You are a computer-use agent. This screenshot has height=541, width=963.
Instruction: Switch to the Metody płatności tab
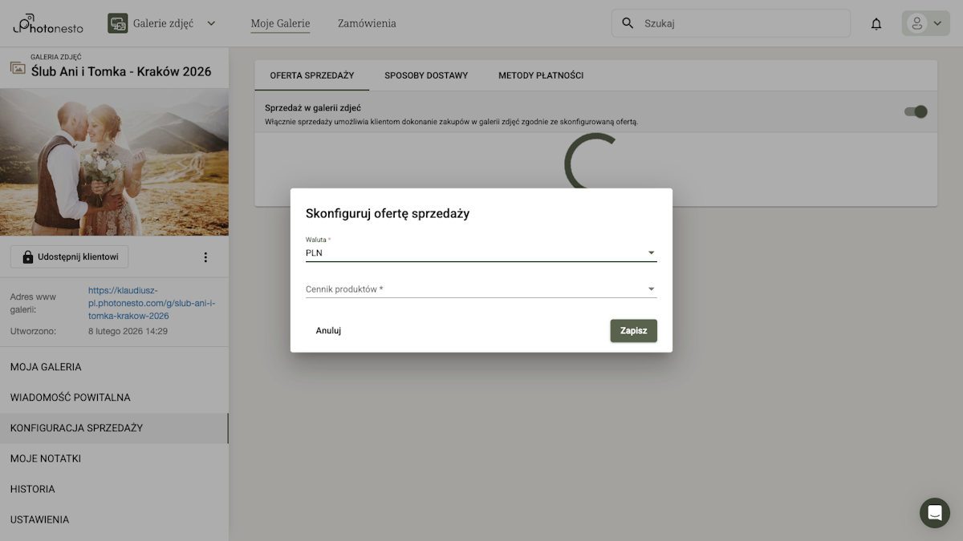[540, 75]
